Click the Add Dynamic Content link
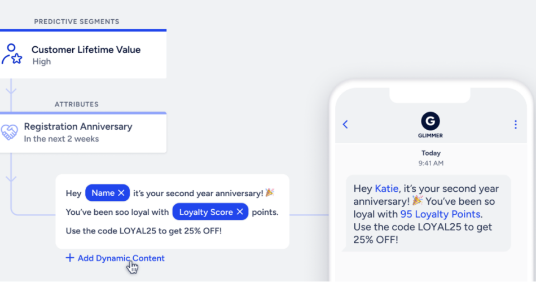The image size is (536, 282). [x=121, y=258]
